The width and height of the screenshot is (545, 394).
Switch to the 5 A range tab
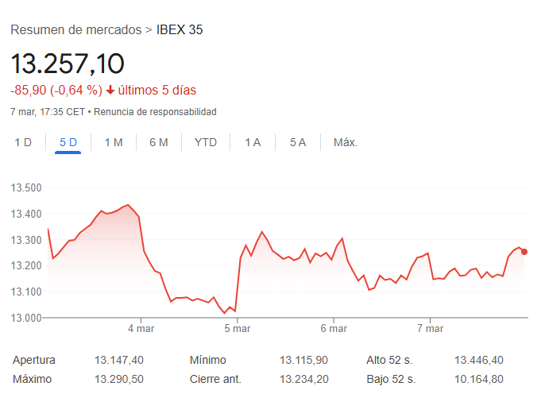pos(298,143)
